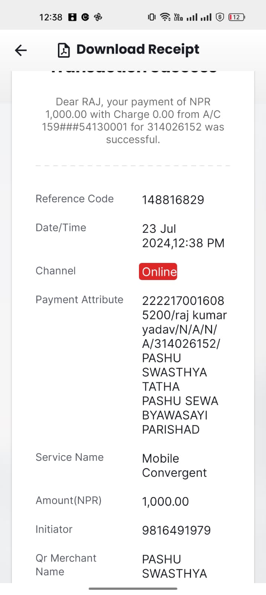Select reference code 148816829
Viewport: 266px width, 595px height.
coord(173,200)
